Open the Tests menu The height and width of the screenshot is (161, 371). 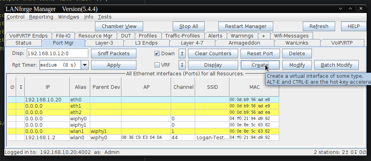(x=104, y=17)
